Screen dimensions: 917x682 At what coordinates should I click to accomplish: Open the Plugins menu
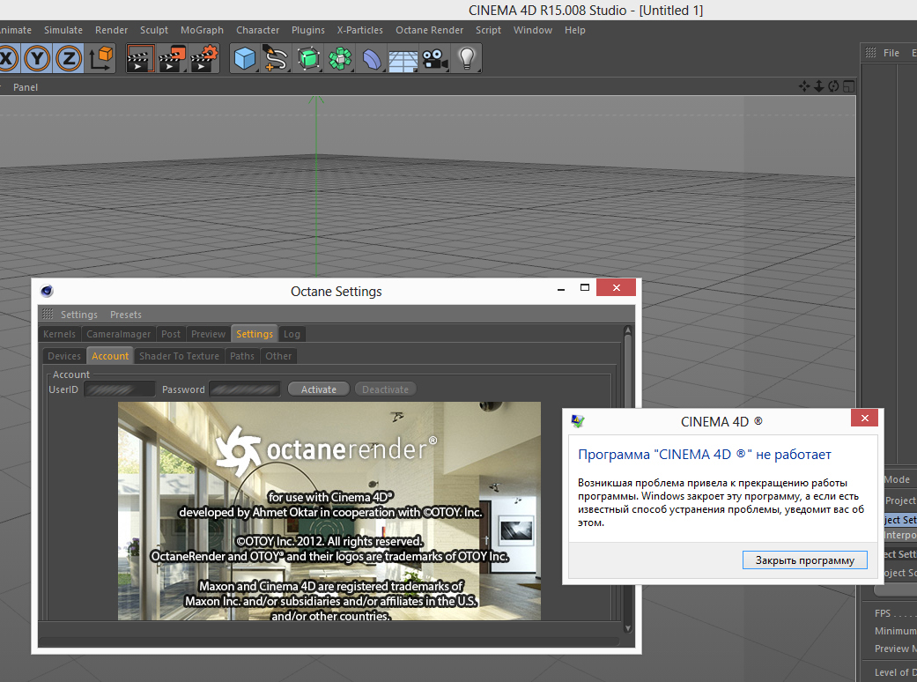(308, 30)
